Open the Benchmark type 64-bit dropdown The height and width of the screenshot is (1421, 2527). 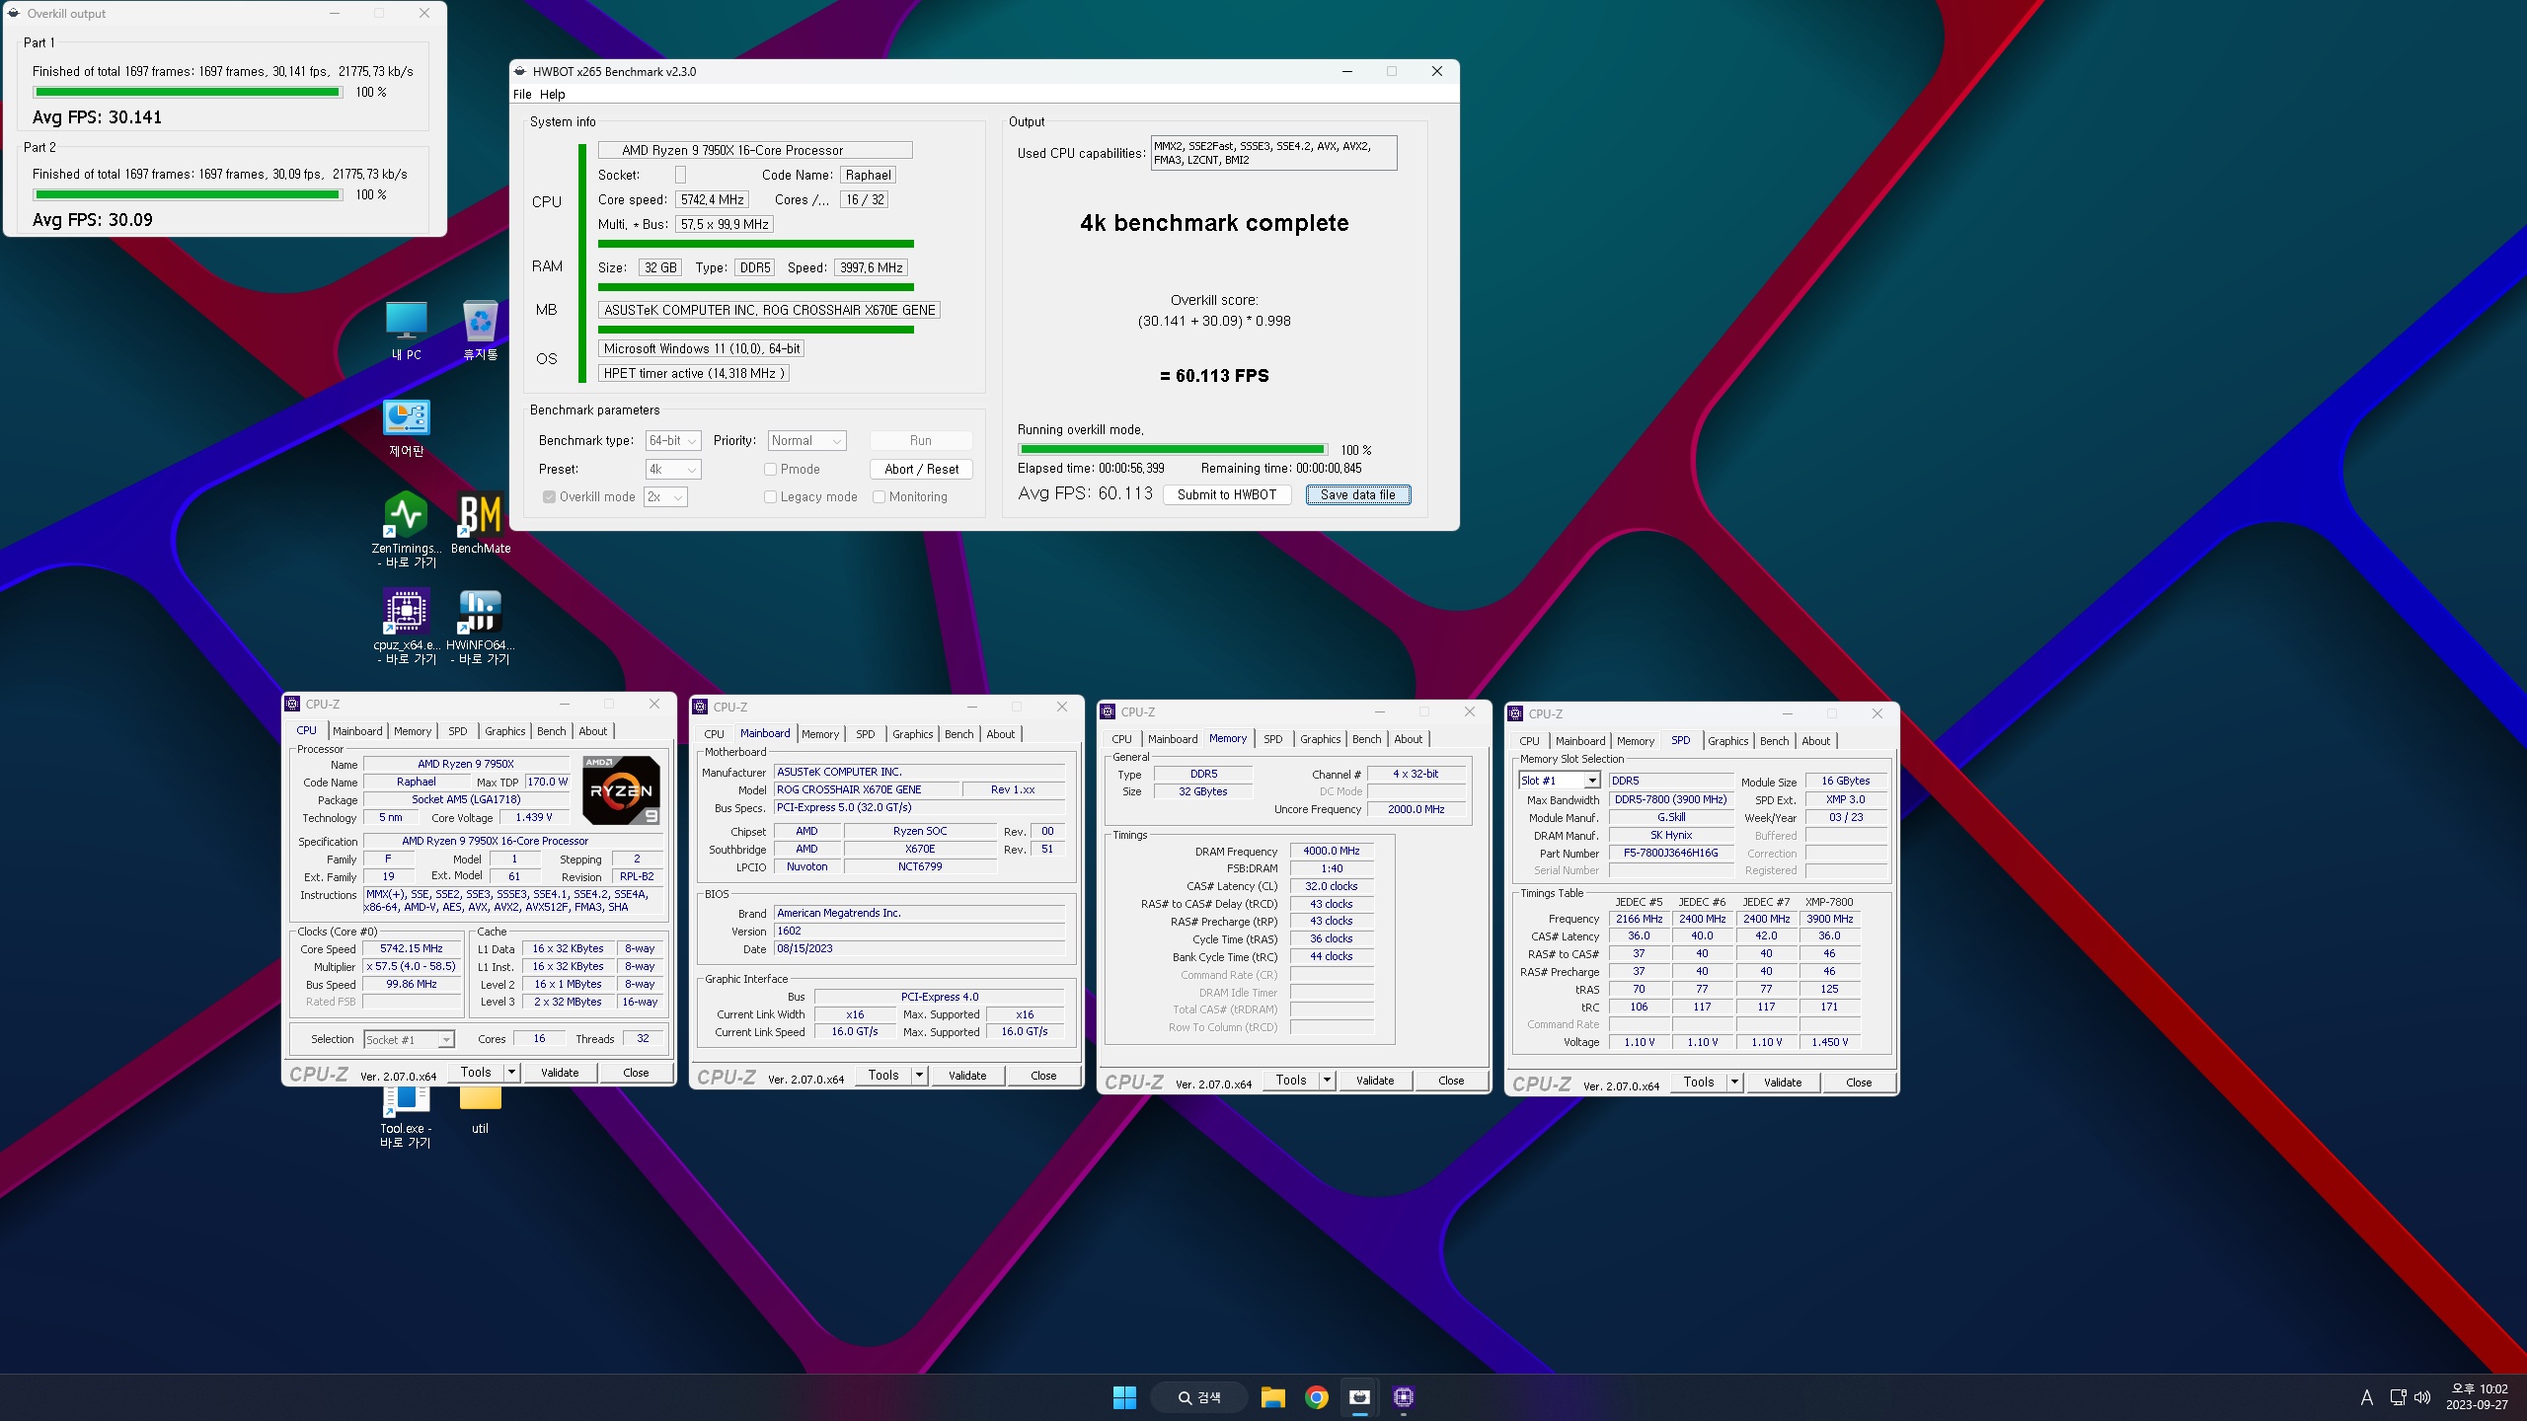[673, 441]
